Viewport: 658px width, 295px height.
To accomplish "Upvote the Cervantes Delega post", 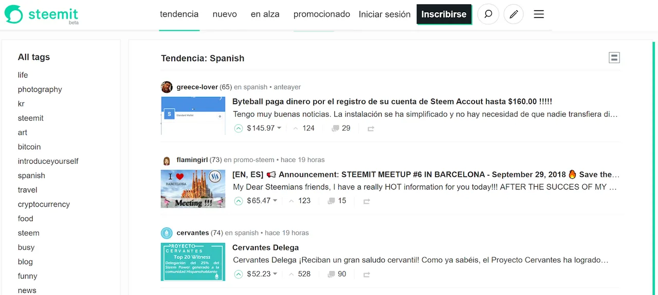I will [x=239, y=274].
